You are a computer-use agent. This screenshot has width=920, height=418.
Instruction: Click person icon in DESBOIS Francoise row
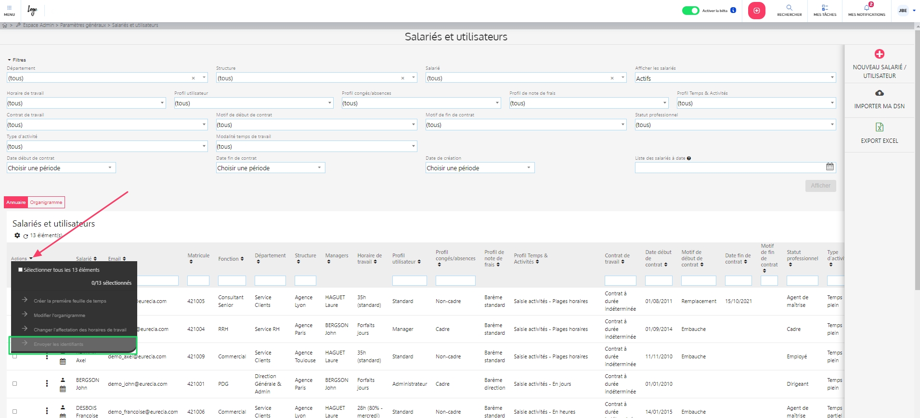[x=63, y=408]
